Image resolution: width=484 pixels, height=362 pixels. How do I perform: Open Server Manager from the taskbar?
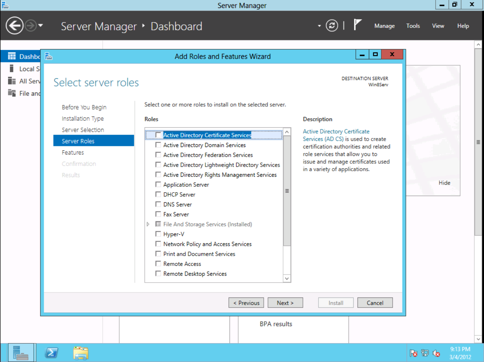(x=21, y=353)
